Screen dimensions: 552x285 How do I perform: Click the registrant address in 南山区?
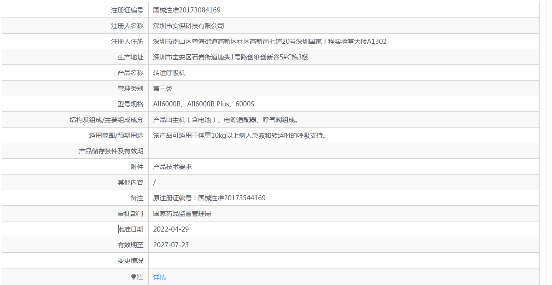269,41
